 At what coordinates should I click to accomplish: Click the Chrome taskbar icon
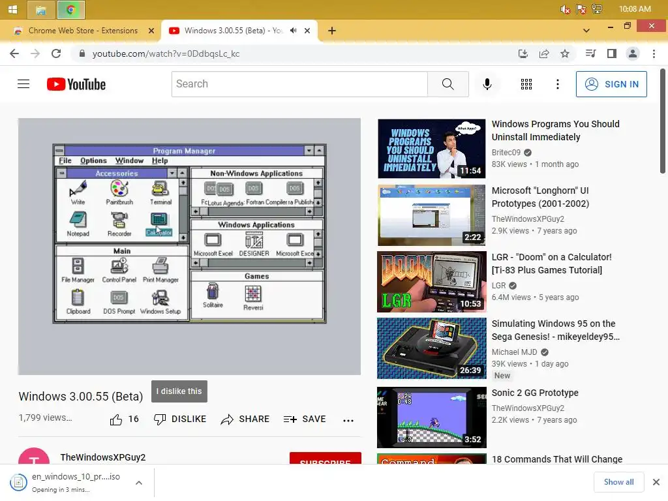pos(70,10)
